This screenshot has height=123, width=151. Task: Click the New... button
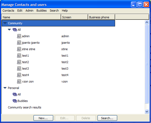43,118
